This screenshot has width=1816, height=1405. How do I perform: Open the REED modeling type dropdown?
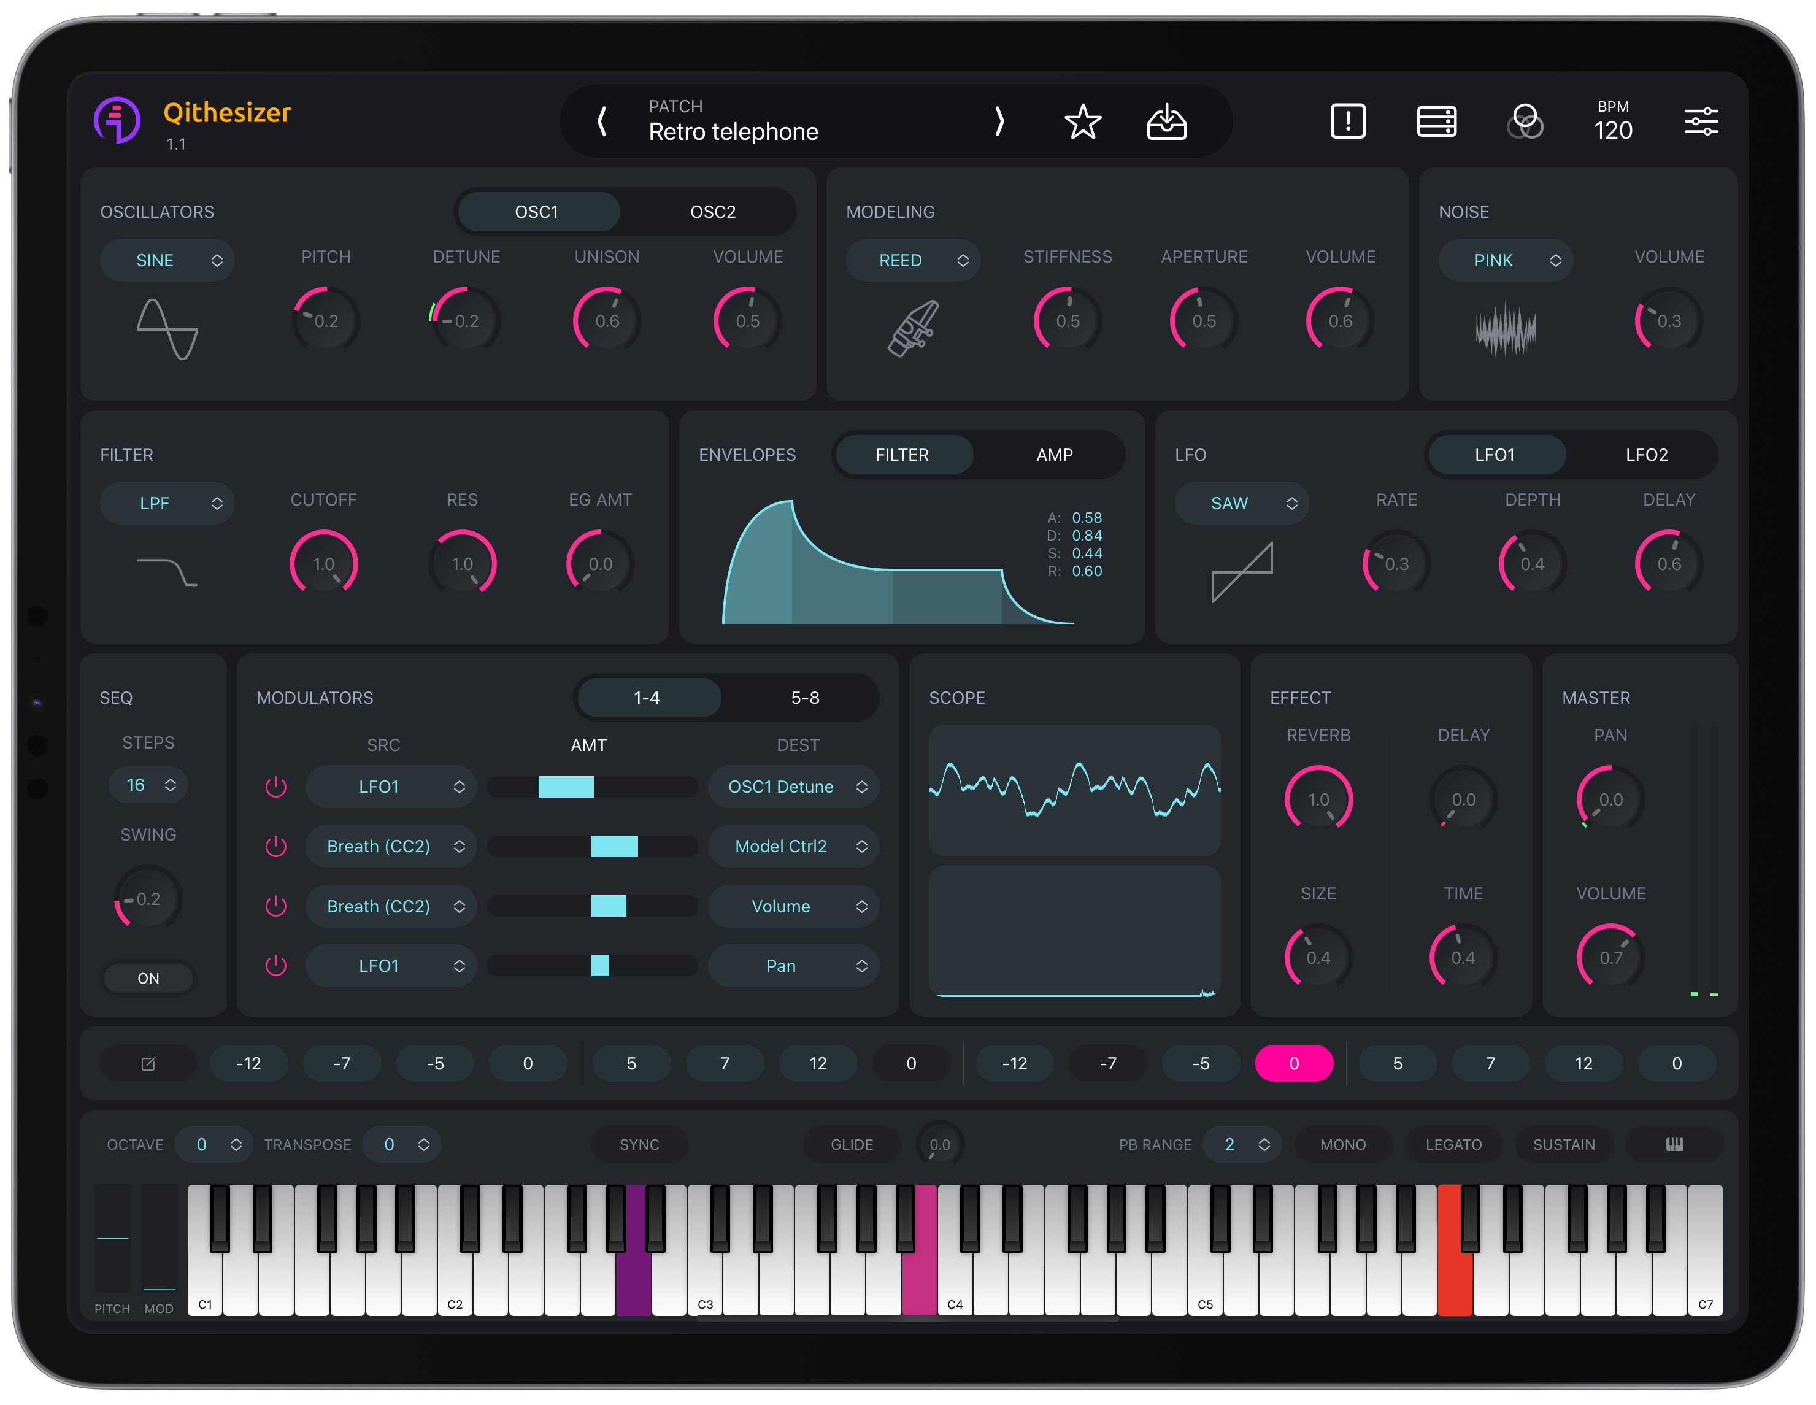913,260
